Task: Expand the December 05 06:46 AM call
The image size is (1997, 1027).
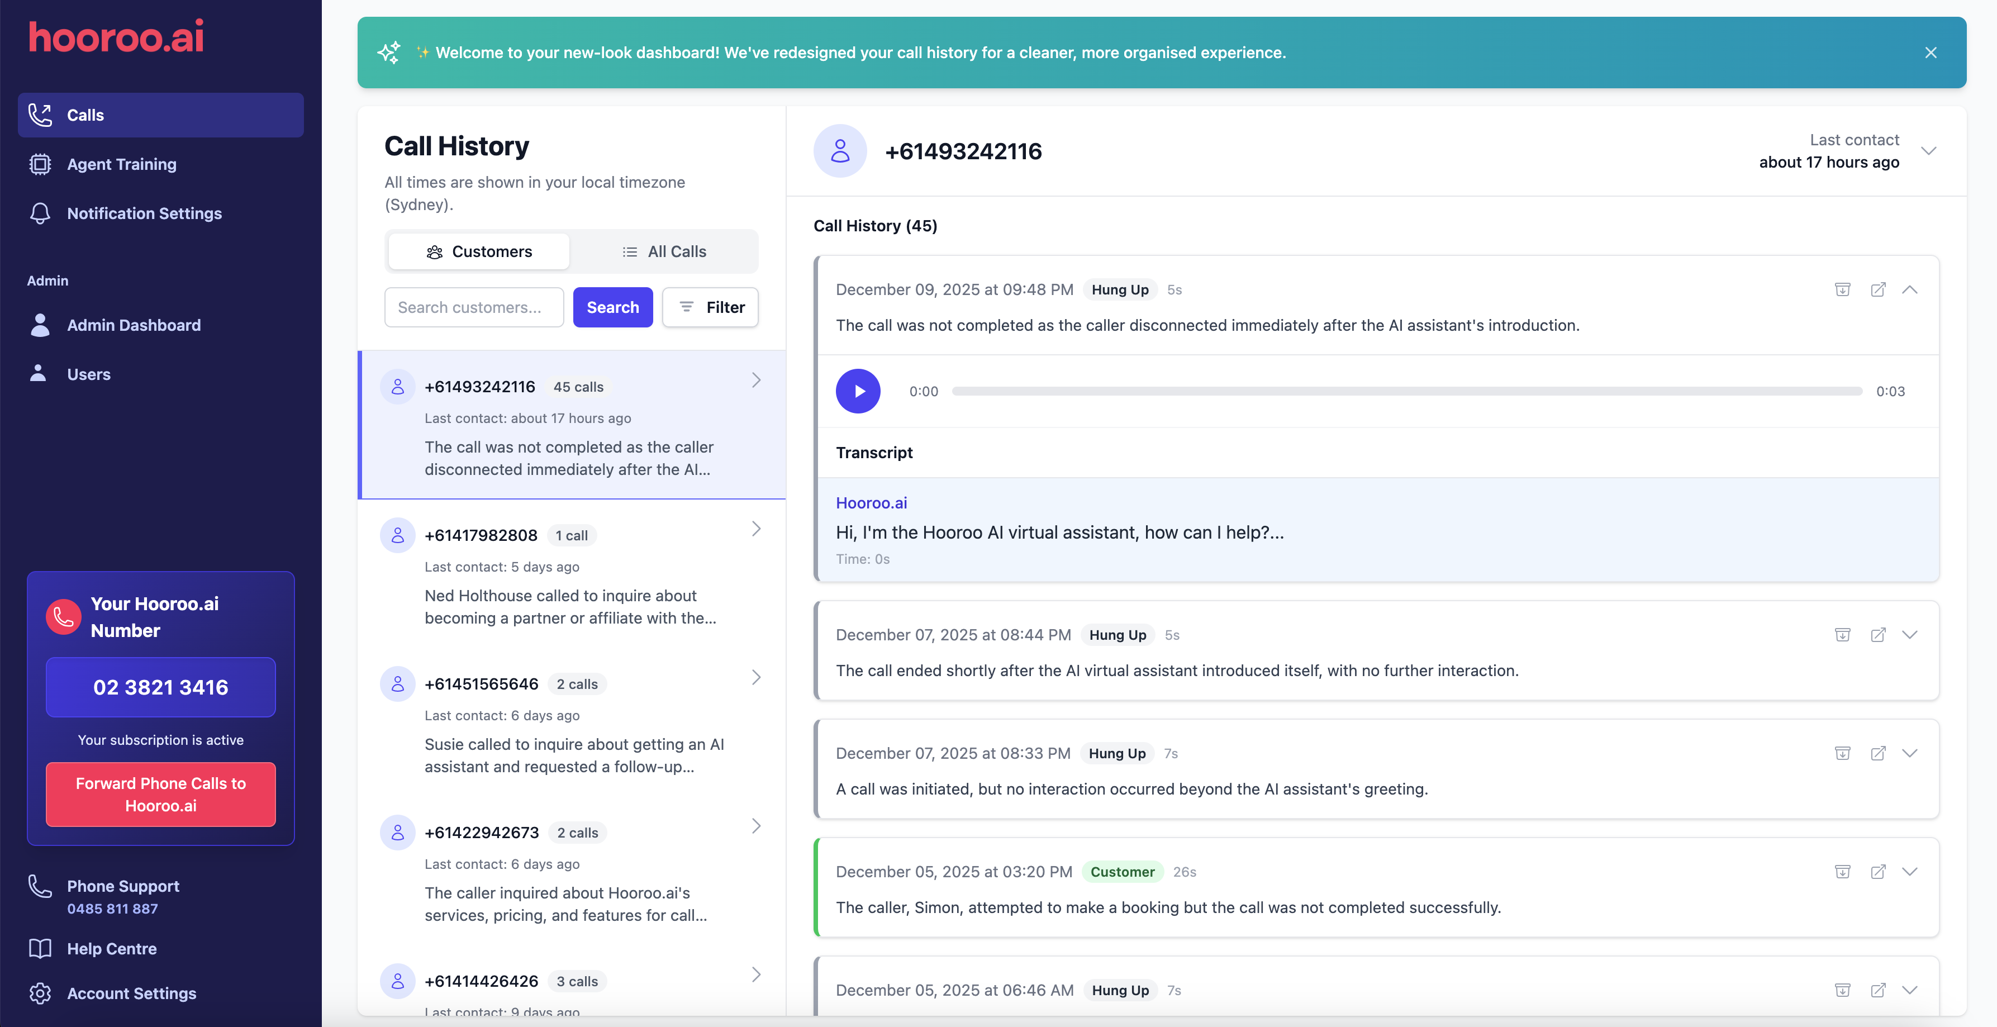Action: click(1909, 991)
